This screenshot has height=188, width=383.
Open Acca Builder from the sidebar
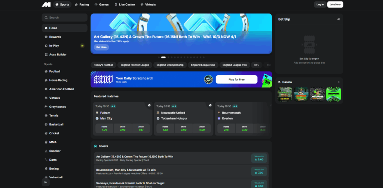pyautogui.click(x=58, y=54)
